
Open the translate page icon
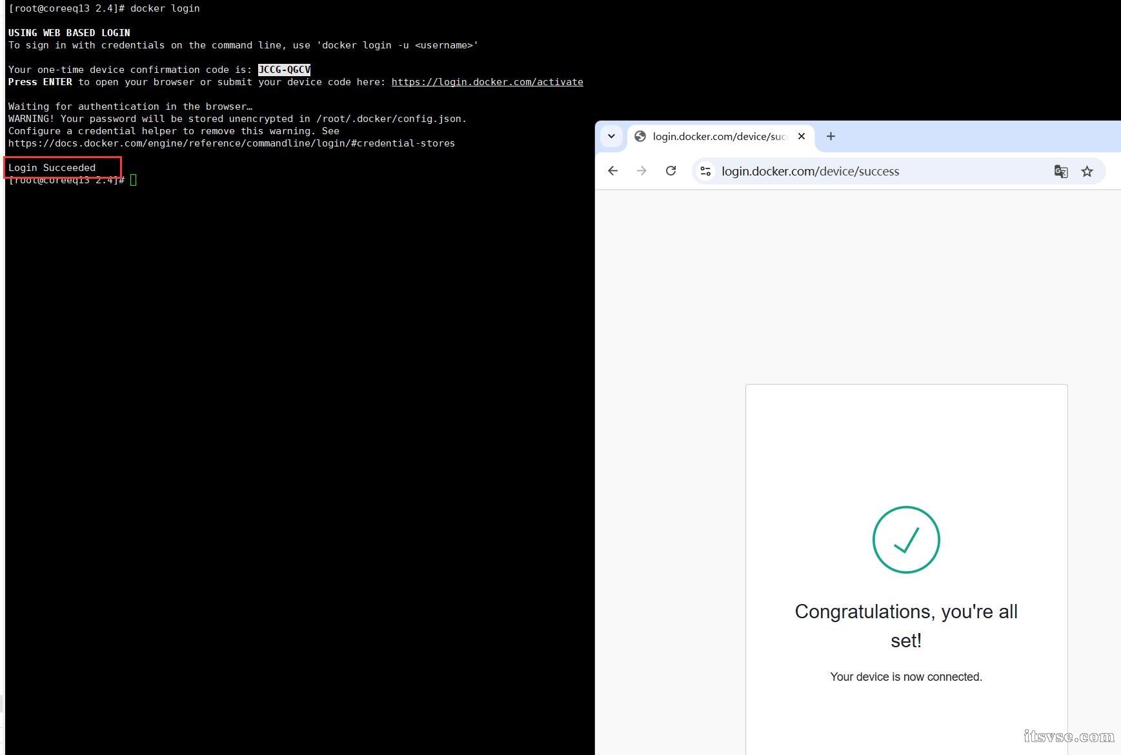pos(1061,171)
